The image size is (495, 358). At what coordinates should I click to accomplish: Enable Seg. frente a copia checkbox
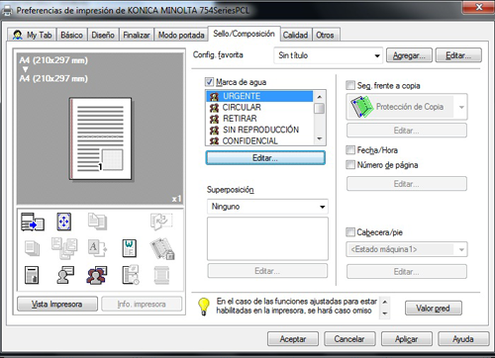pyautogui.click(x=350, y=85)
